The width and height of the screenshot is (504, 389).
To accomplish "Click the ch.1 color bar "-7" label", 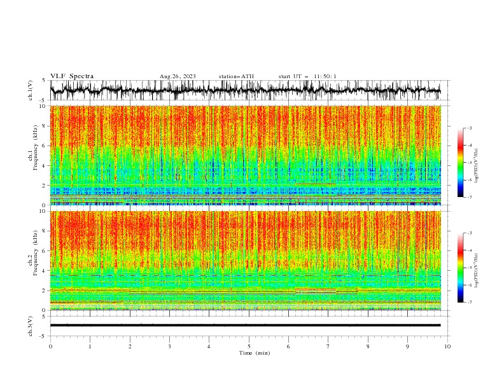I will coord(469,197).
